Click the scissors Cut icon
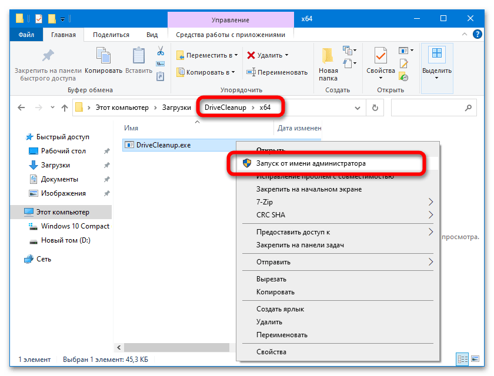Viewport: 494px width, 376px height. tap(161, 51)
